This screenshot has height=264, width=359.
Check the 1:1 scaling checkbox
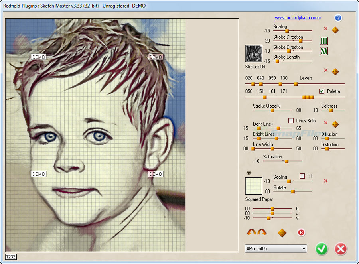[302, 175]
